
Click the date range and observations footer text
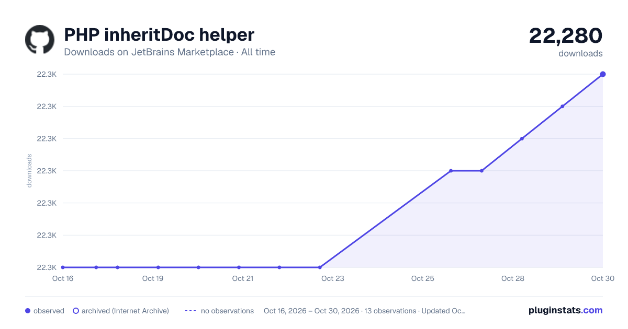365,311
